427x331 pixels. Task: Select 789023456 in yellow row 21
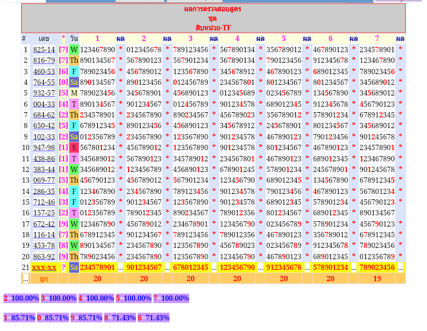point(377,268)
